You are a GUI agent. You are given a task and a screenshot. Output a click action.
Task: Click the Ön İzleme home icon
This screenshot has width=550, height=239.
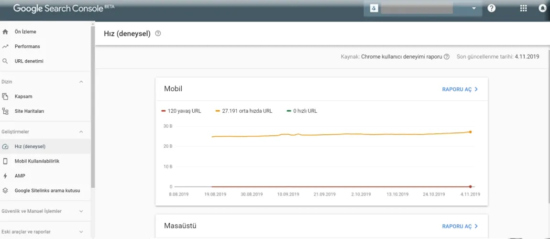5,32
